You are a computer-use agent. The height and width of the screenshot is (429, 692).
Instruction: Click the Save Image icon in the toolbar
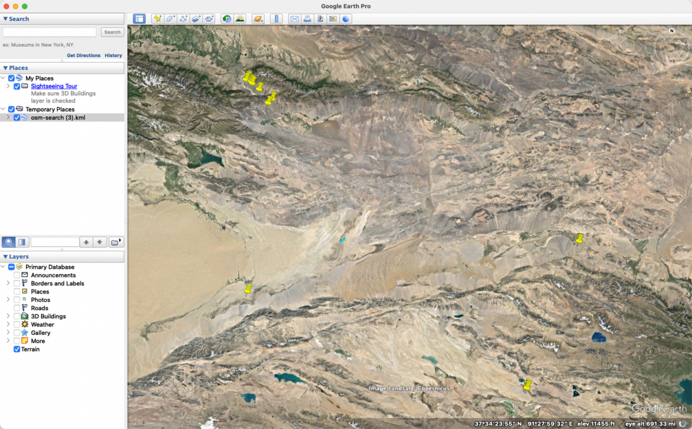click(x=320, y=18)
